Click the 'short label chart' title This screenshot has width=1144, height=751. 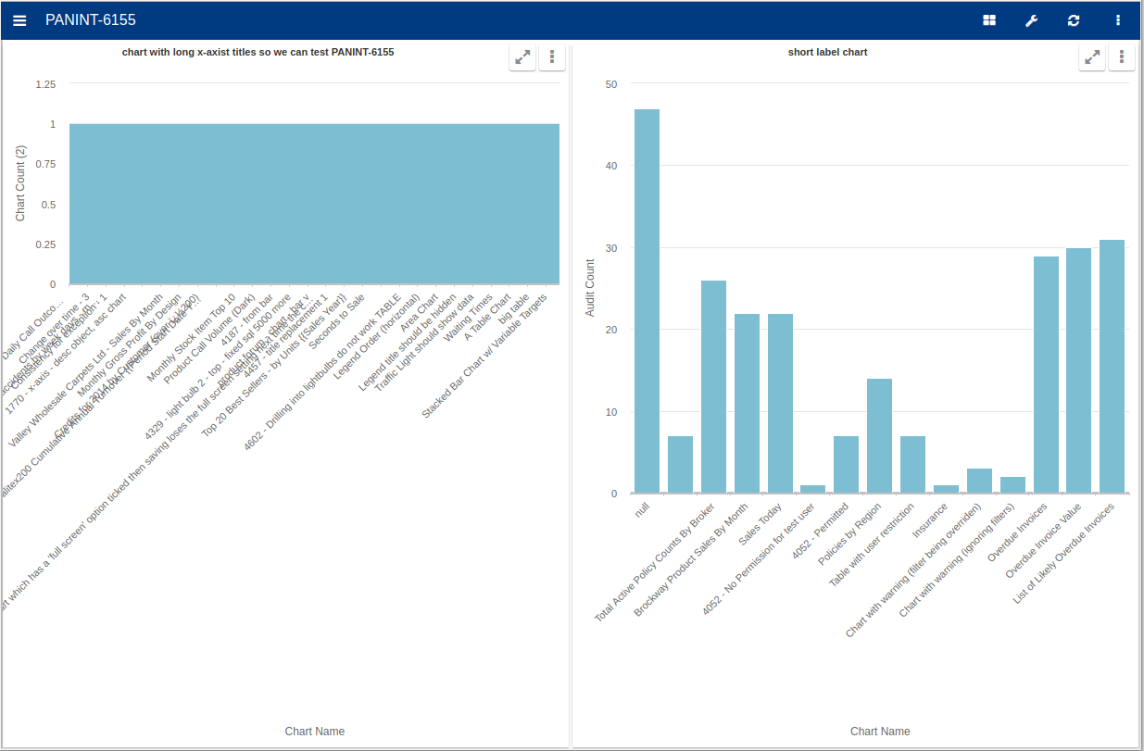click(x=827, y=52)
